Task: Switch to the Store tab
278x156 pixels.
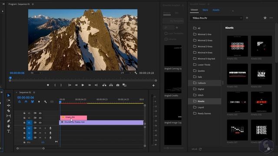Action: pos(205,10)
